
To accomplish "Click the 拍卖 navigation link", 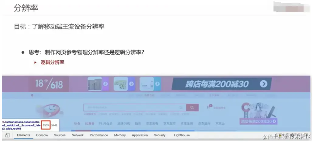I will (x=138, y=124).
